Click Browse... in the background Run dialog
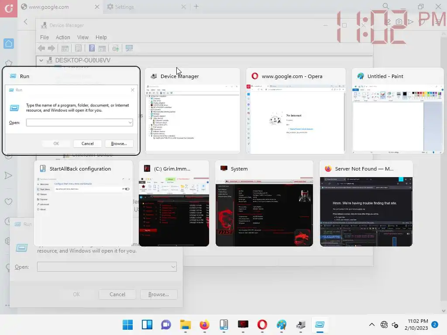Viewport: 447px width, 335px height. (158, 294)
